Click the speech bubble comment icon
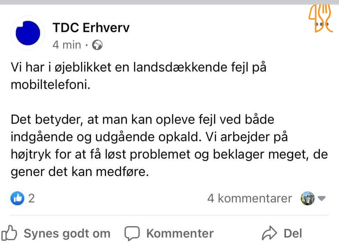The width and height of the screenshot is (339, 249). 132,233
